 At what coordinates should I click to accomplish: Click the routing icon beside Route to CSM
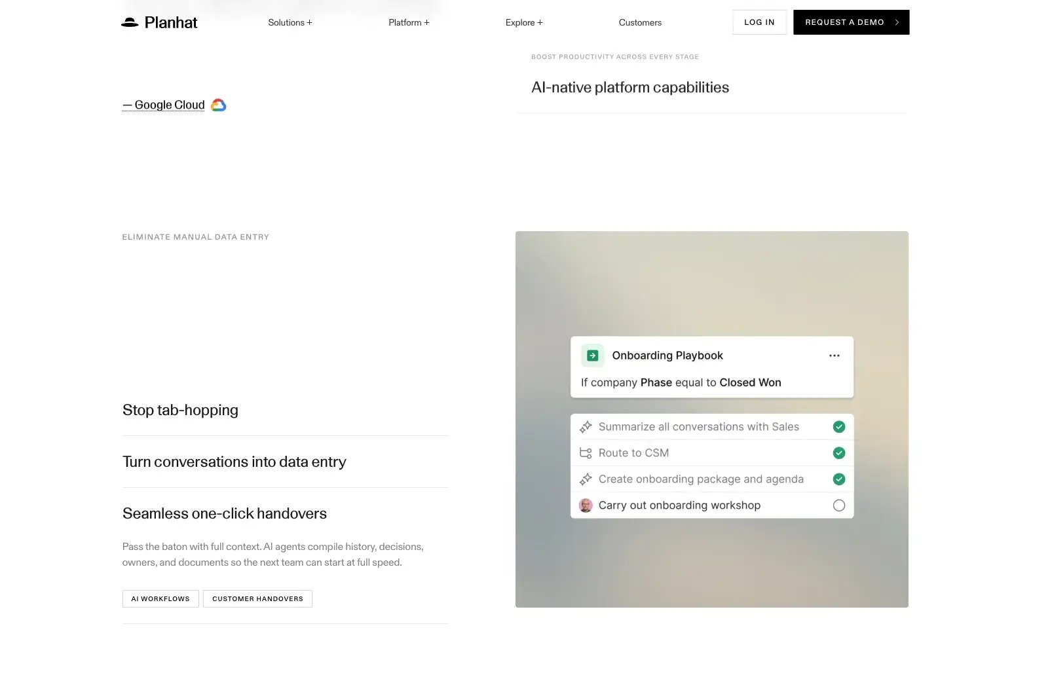coord(586,453)
